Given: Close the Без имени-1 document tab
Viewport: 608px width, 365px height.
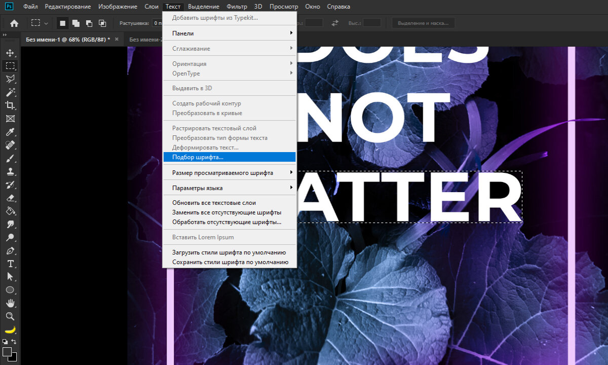Looking at the screenshot, I should (x=117, y=39).
